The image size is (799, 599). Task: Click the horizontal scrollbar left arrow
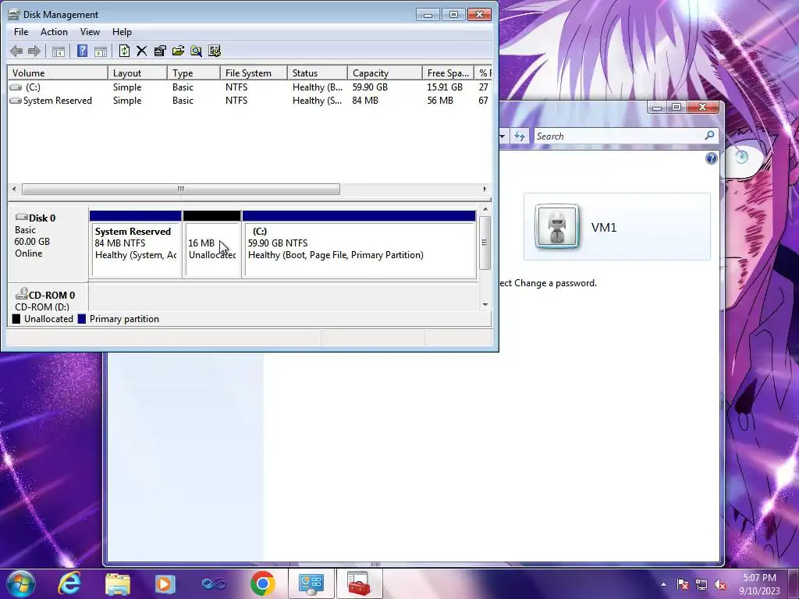14,189
